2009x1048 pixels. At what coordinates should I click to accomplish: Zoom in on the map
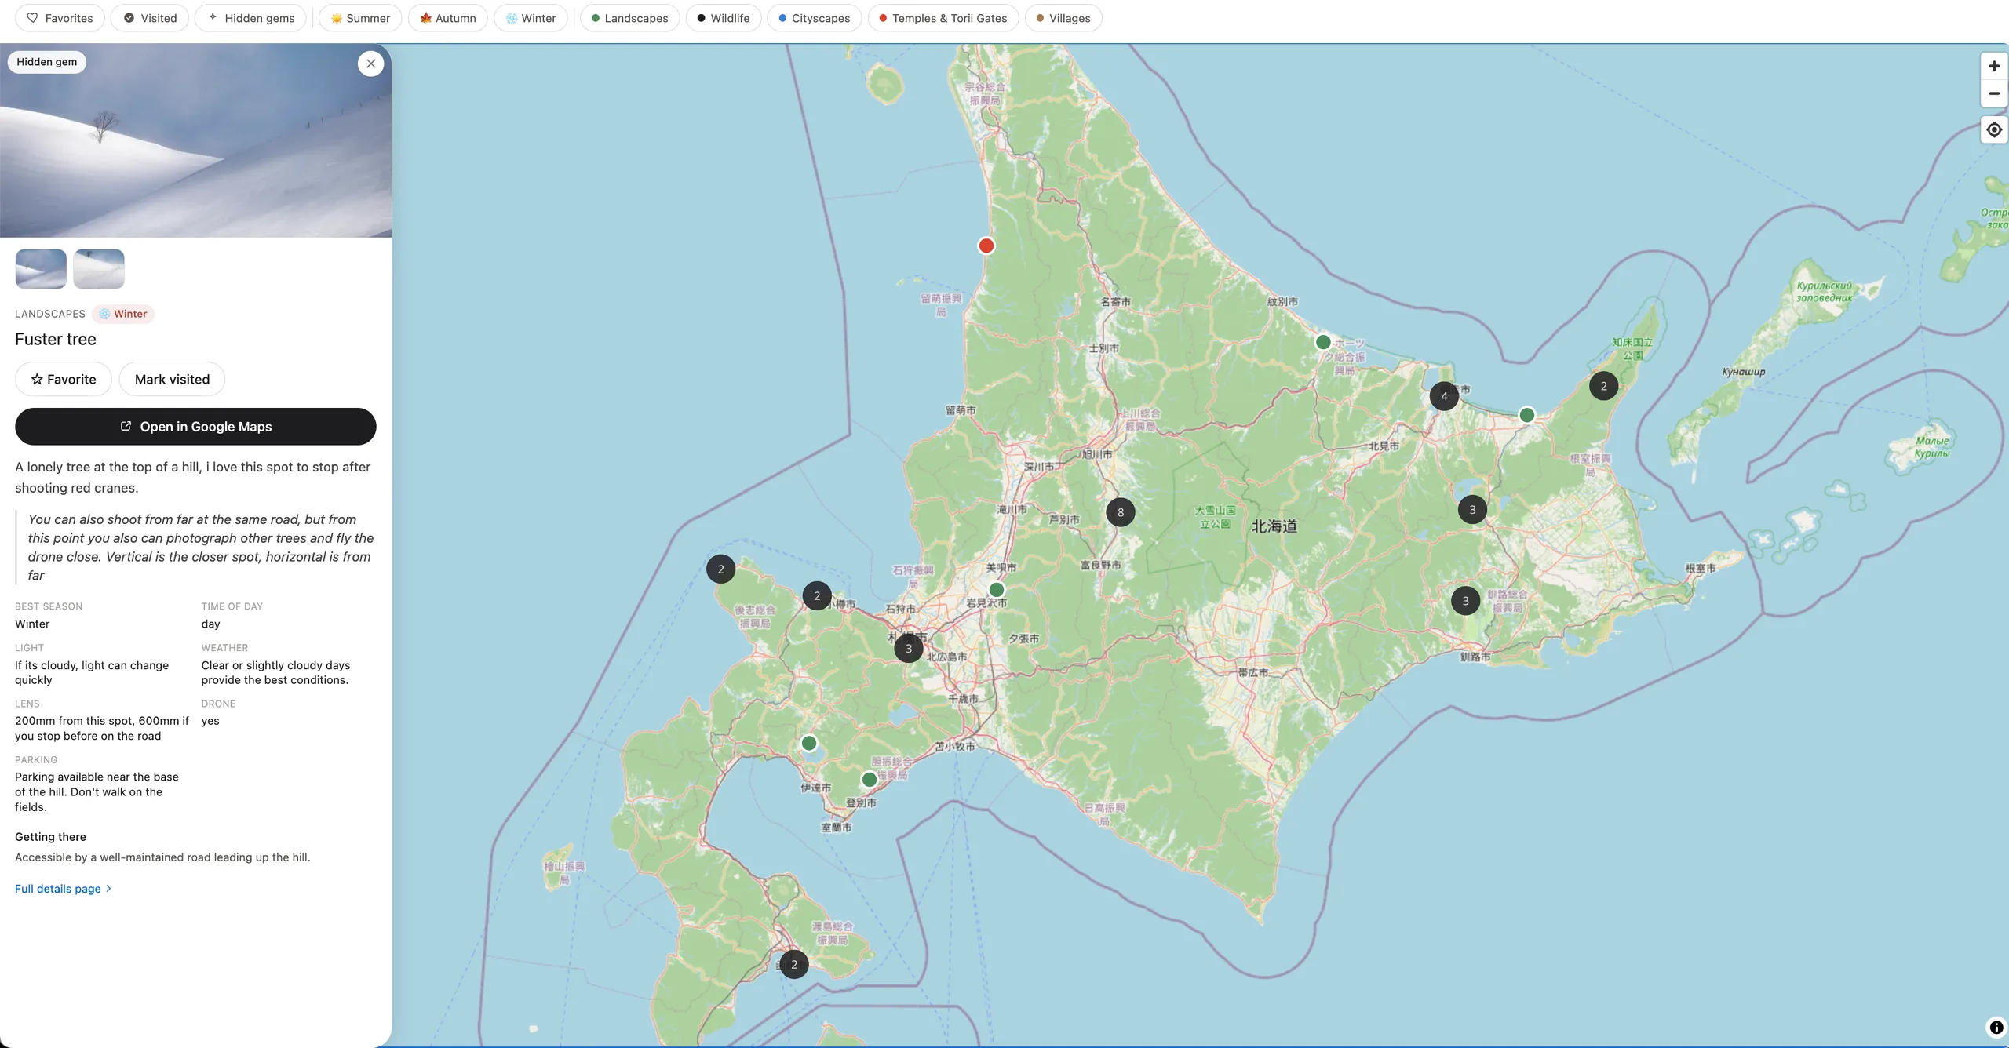[x=1994, y=66]
